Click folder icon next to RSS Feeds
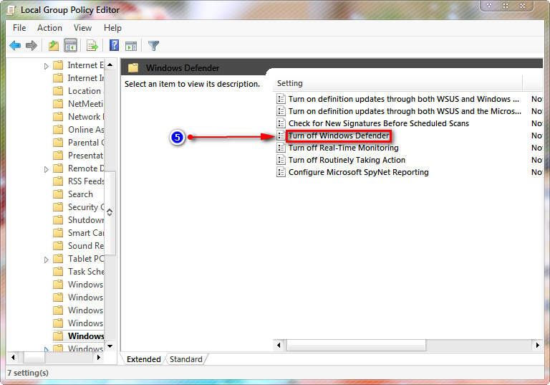 58,181
